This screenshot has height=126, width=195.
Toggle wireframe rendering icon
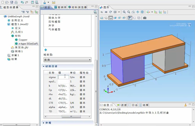[x=139, y=18]
